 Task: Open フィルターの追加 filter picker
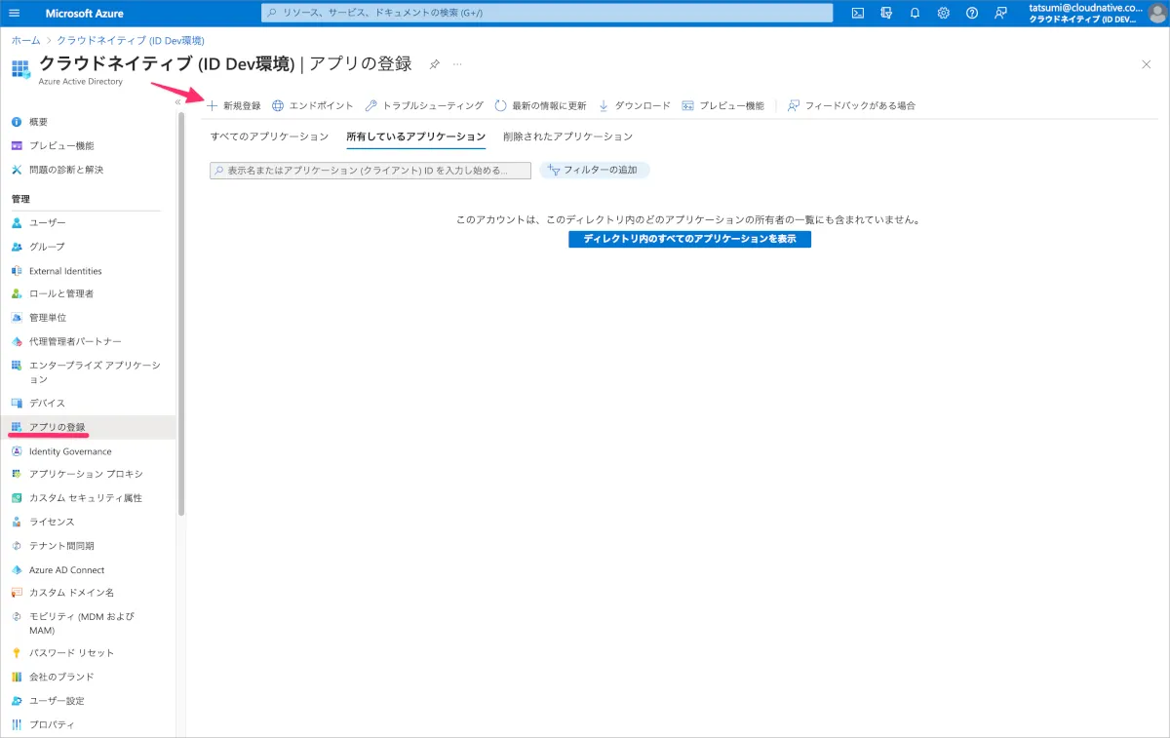tap(594, 170)
